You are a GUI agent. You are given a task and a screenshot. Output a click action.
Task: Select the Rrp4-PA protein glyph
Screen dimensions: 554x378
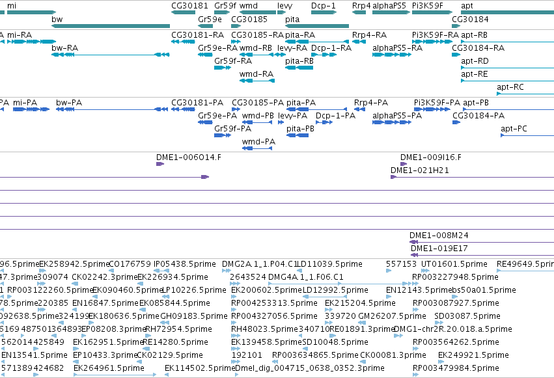pyautogui.click(x=359, y=109)
